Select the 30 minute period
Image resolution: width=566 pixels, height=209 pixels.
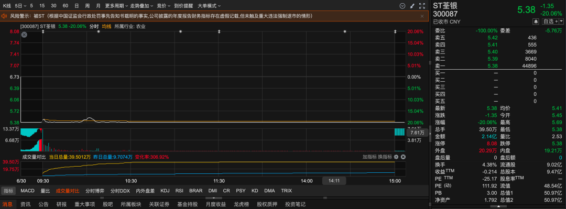[54, 6]
